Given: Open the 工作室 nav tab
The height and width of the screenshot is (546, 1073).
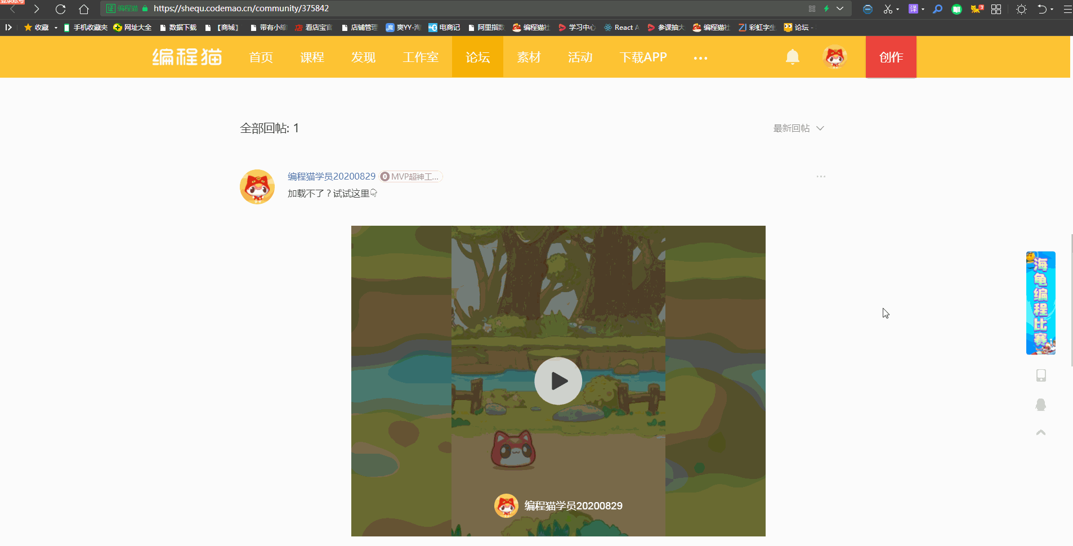Looking at the screenshot, I should pos(421,57).
